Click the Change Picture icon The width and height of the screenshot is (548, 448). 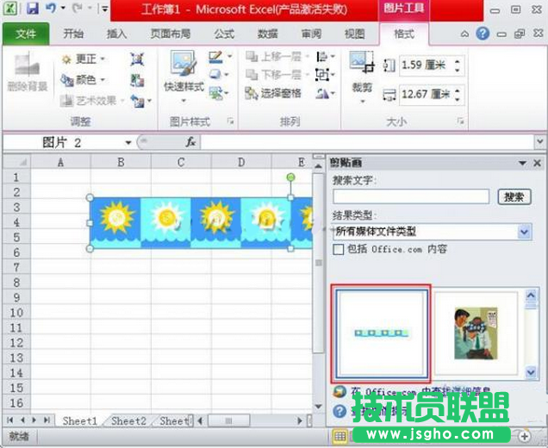137,80
